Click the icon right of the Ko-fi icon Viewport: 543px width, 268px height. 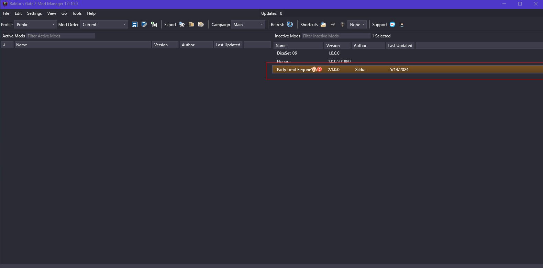(x=402, y=25)
